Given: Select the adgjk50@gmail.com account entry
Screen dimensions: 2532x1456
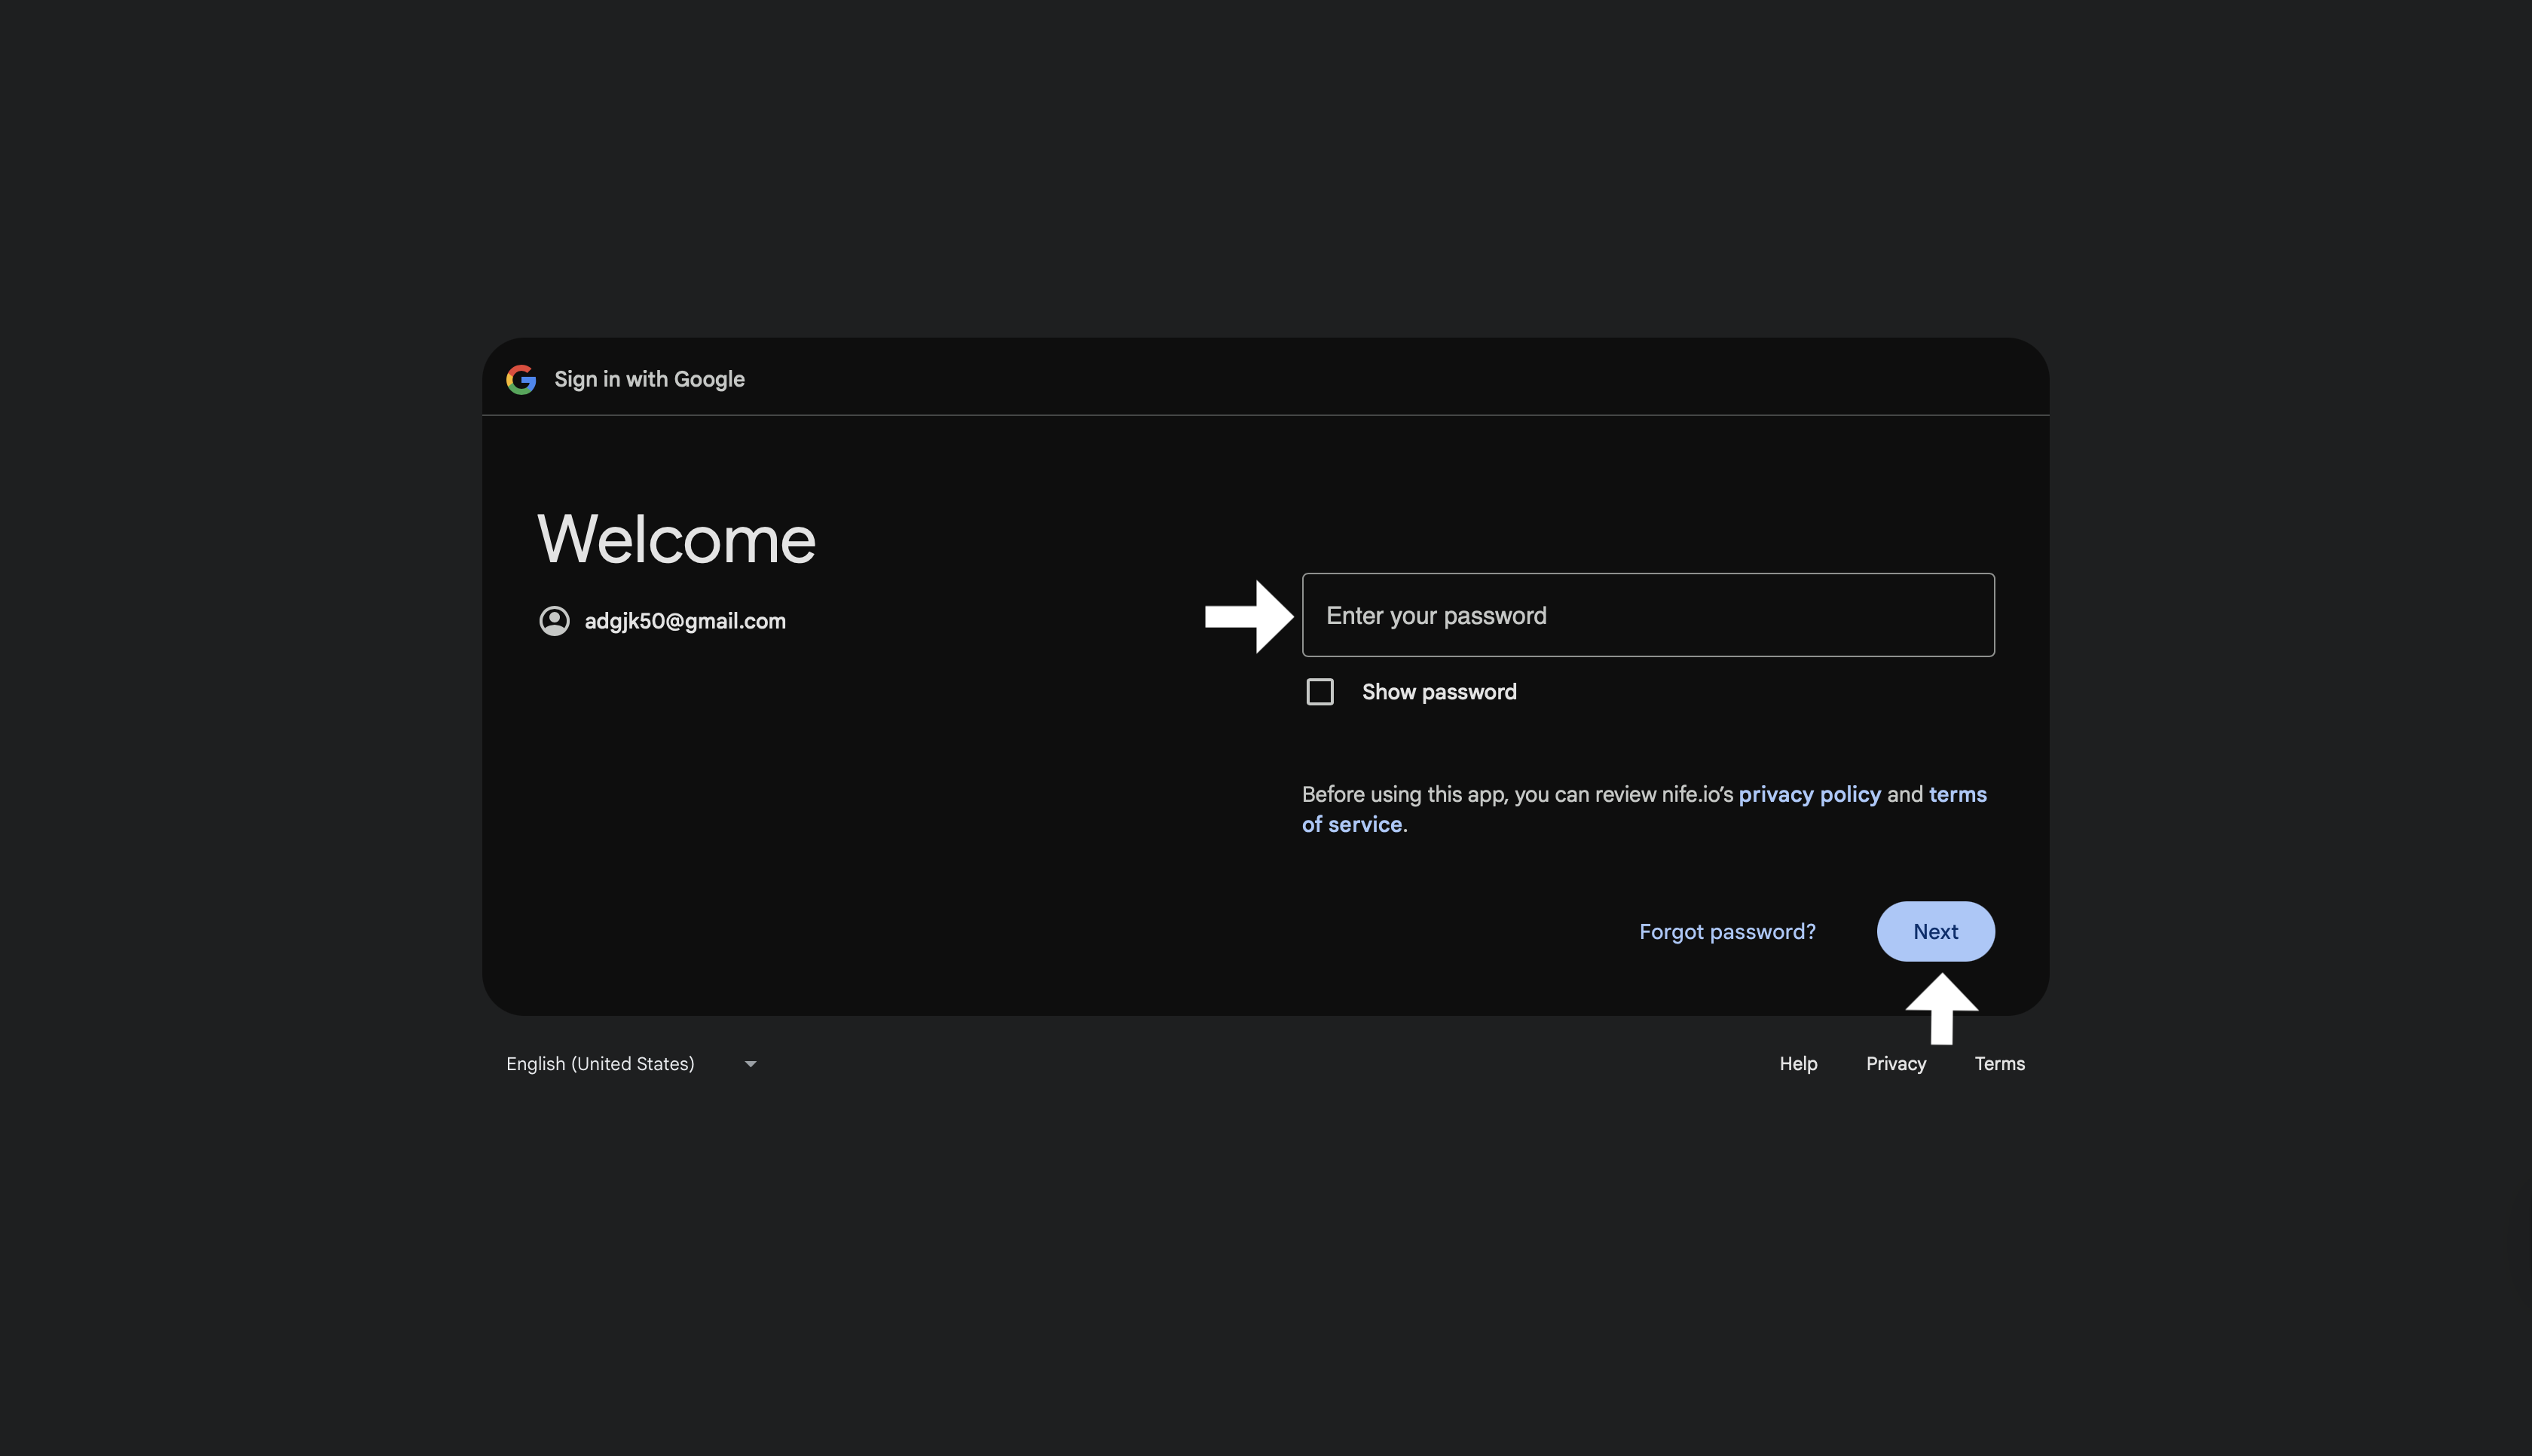Looking at the screenshot, I should 686,620.
